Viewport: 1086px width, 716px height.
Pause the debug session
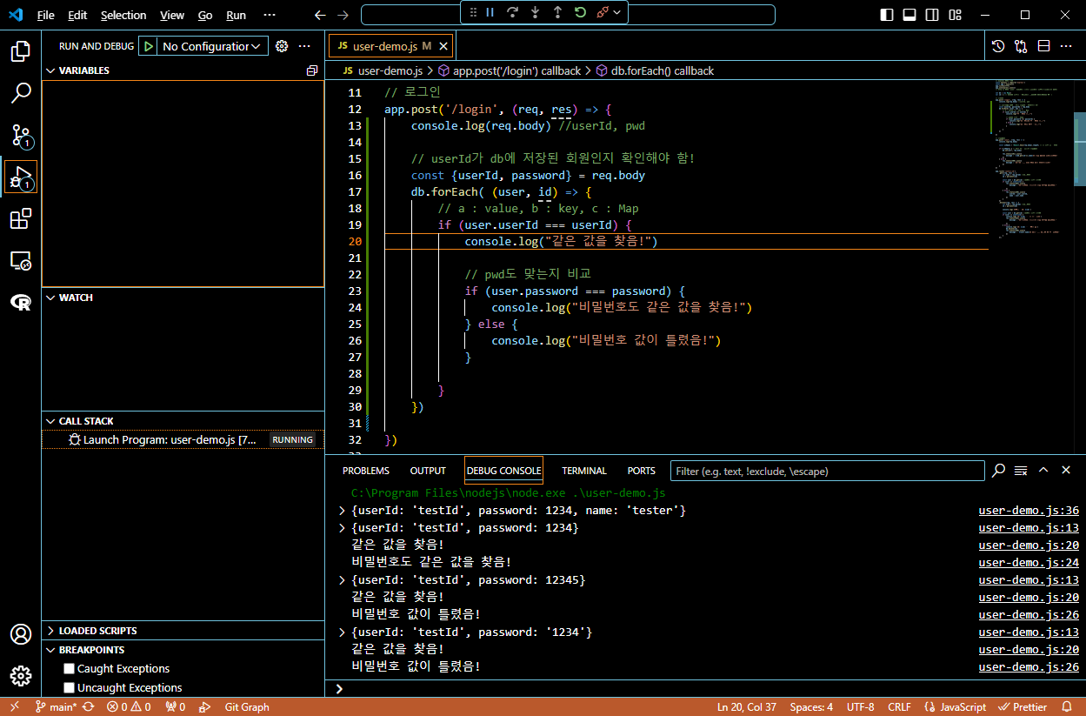click(490, 12)
